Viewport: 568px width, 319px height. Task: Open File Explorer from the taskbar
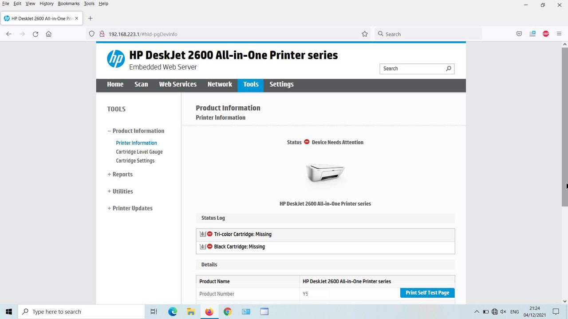pyautogui.click(x=191, y=311)
